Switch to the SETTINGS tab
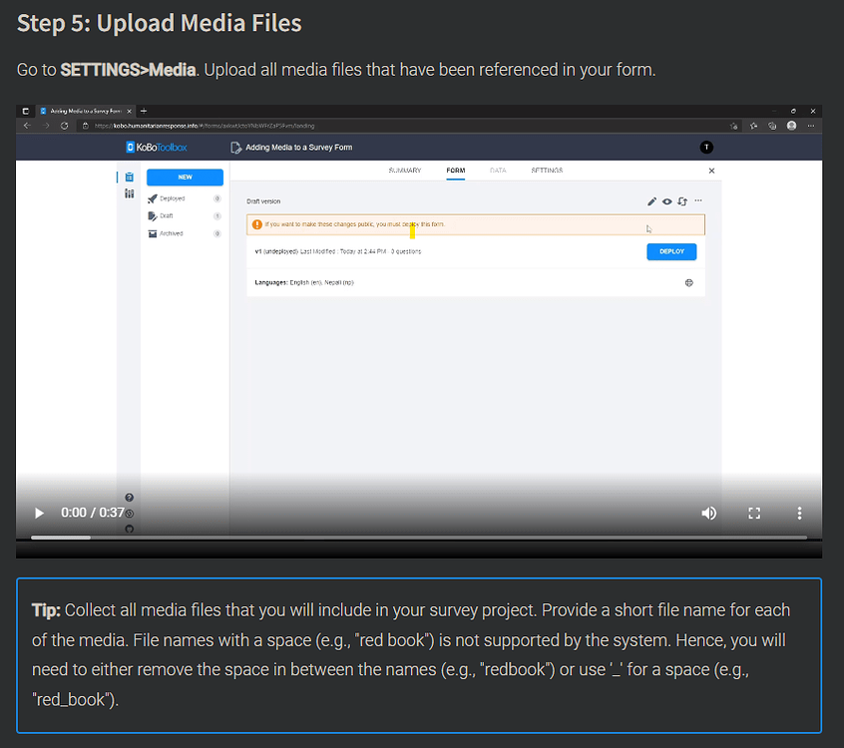Screen dimensions: 844x748 (547, 171)
